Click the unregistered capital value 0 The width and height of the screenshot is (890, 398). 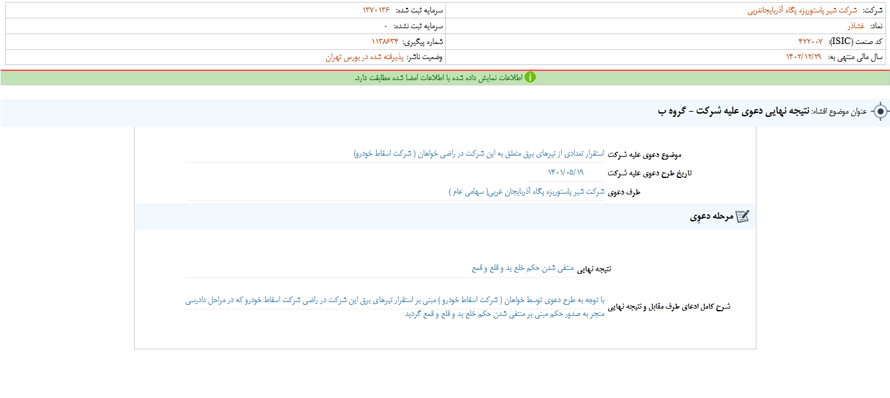(x=385, y=26)
